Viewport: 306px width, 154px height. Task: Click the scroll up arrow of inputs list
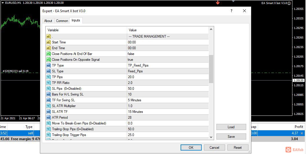[x=211, y=30]
